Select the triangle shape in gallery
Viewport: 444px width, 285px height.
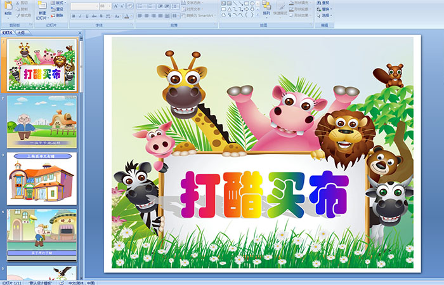(x=229, y=9)
